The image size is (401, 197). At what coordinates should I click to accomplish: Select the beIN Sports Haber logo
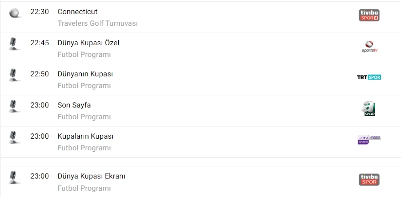369,140
